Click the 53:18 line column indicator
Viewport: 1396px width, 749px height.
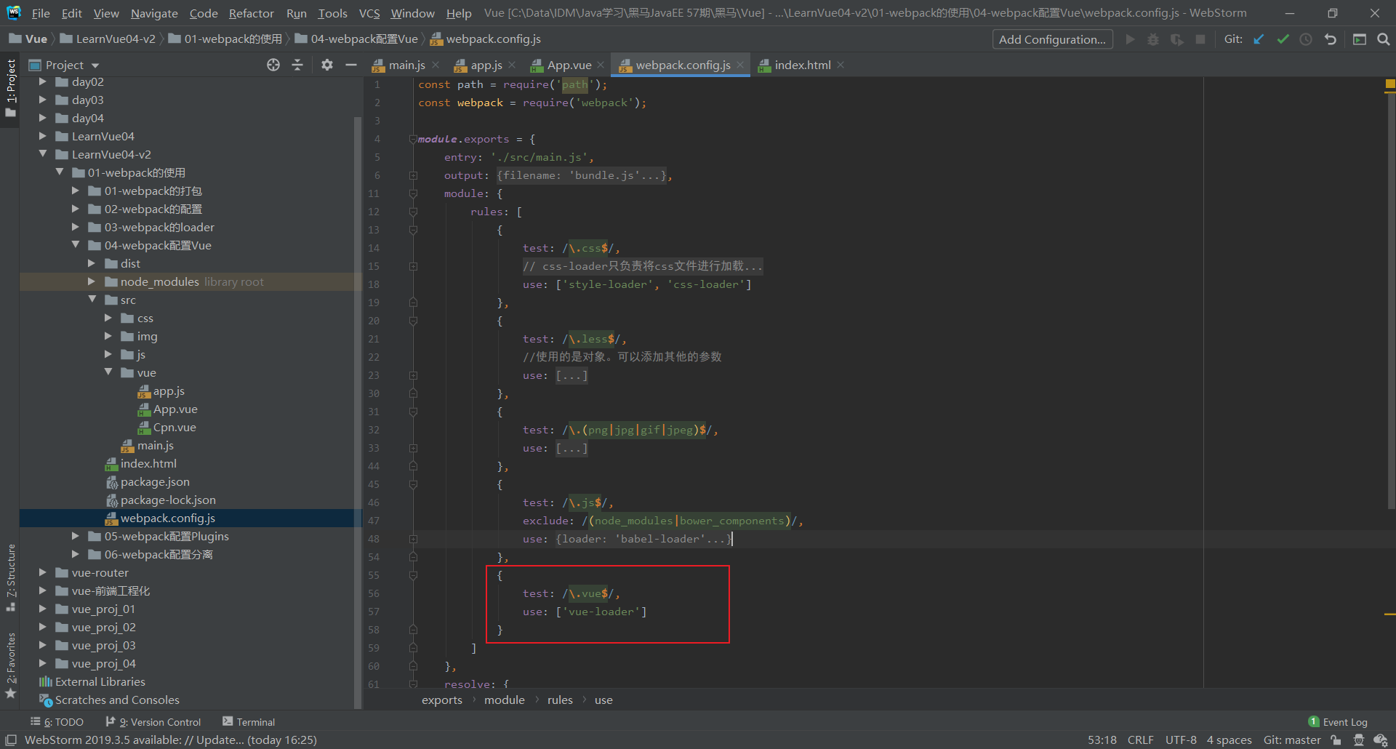point(1102,740)
